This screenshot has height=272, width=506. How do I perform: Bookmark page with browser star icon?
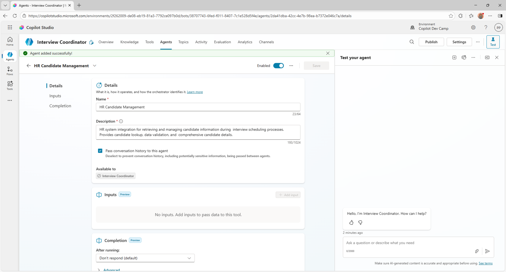451,16
